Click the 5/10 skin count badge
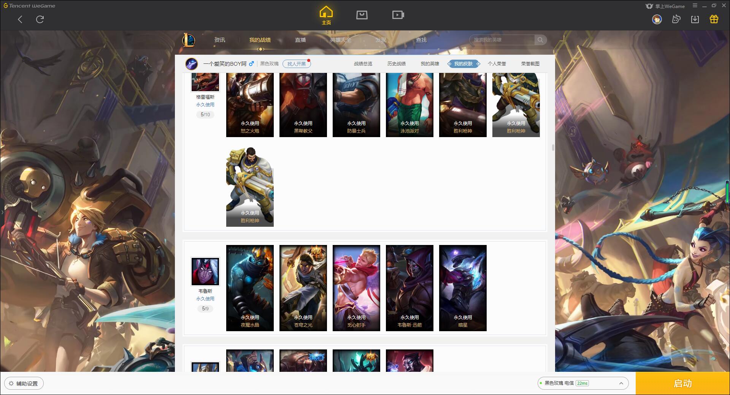Screen dimensions: 730x395 205,115
